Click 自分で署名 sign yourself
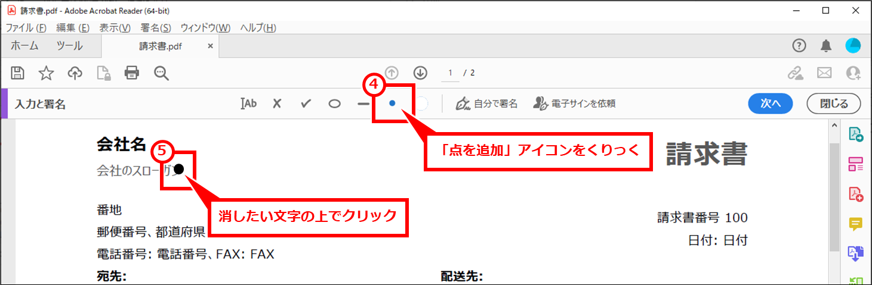This screenshot has width=872, height=285. click(486, 104)
